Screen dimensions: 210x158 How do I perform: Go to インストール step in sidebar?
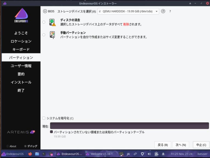[21, 82]
